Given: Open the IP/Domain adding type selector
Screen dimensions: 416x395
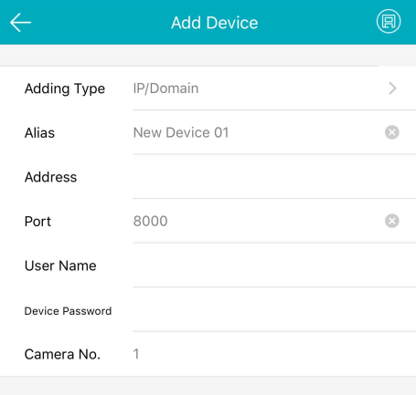Looking at the screenshot, I should coord(165,88).
